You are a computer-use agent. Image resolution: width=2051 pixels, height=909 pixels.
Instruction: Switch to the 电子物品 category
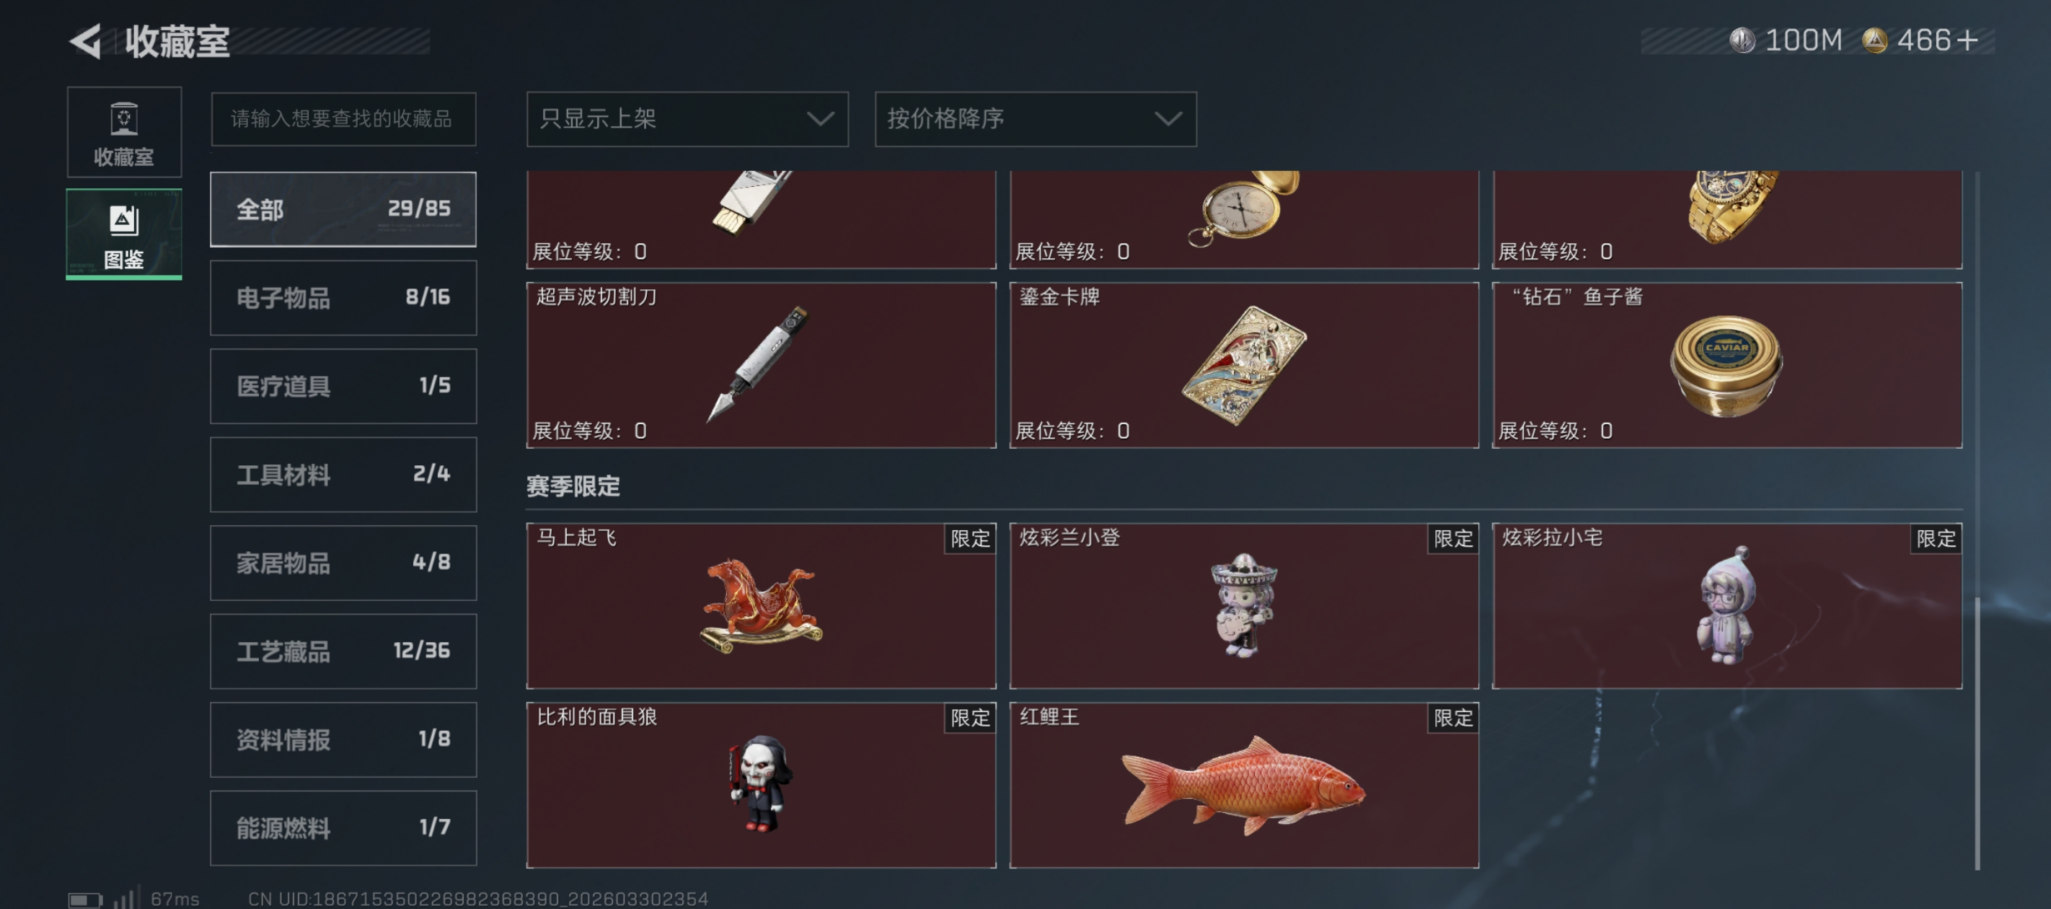click(343, 298)
